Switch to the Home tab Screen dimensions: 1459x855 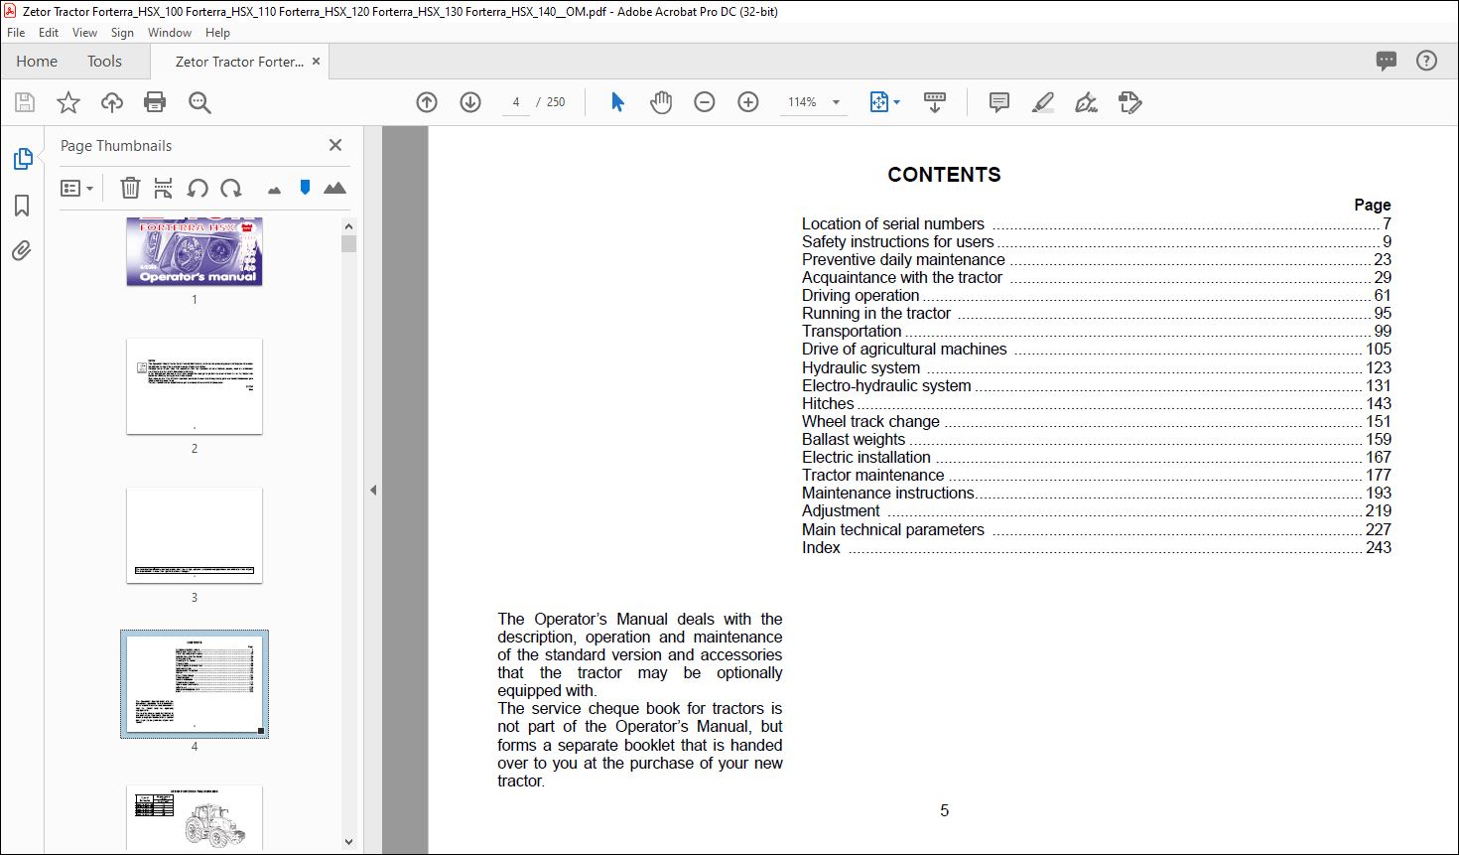(37, 62)
